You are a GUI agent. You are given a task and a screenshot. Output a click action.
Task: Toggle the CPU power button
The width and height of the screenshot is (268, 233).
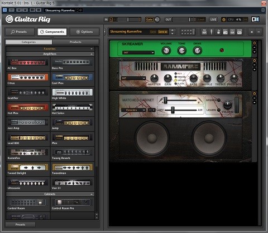click(224, 19)
